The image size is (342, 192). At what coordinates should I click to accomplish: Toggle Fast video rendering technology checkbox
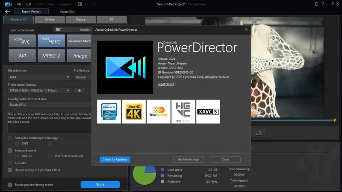(x=10, y=138)
